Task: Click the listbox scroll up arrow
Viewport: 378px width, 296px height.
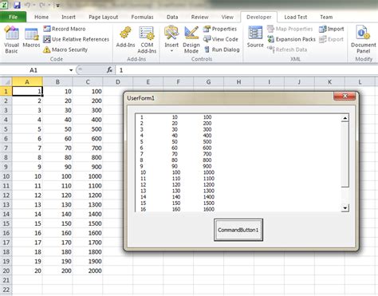Action: click(x=345, y=118)
